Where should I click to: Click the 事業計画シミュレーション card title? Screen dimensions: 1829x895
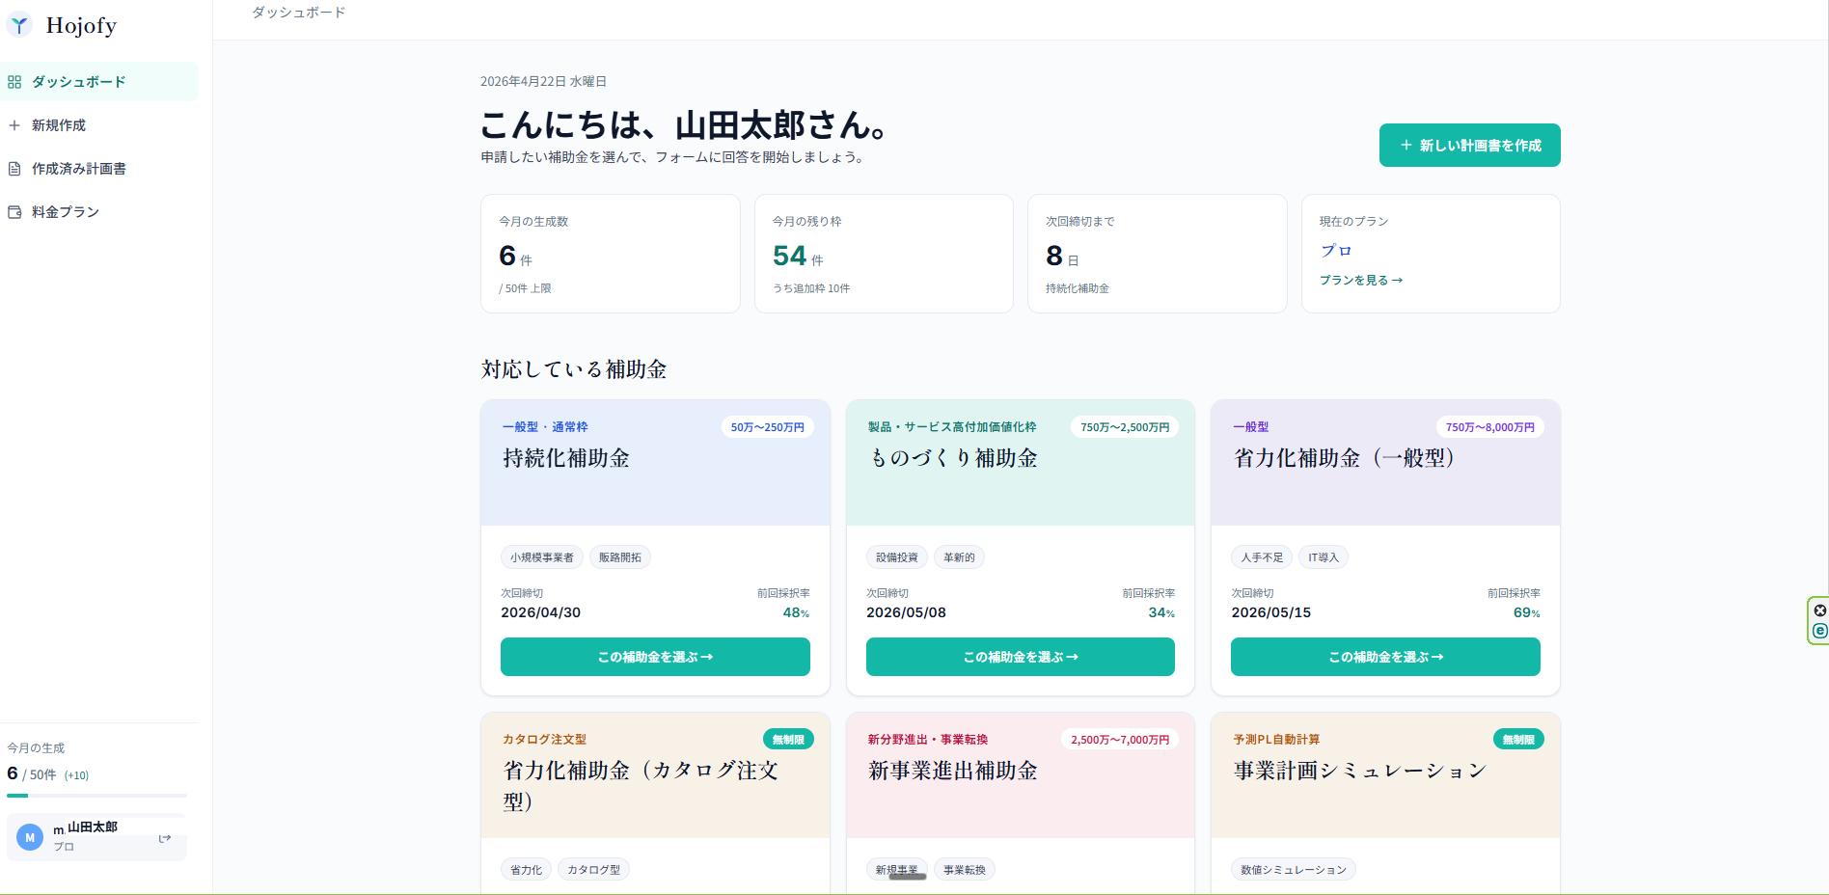(x=1360, y=771)
